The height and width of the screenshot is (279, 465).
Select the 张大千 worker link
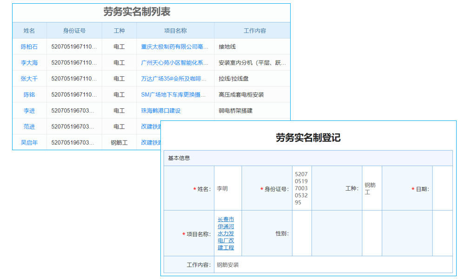click(x=29, y=79)
